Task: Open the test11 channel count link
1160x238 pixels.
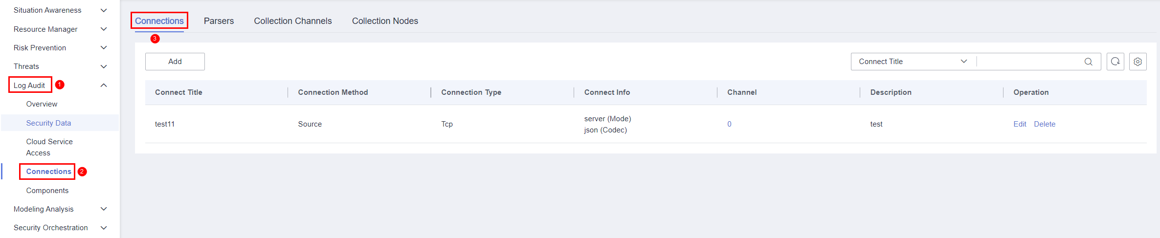Action: (x=729, y=124)
